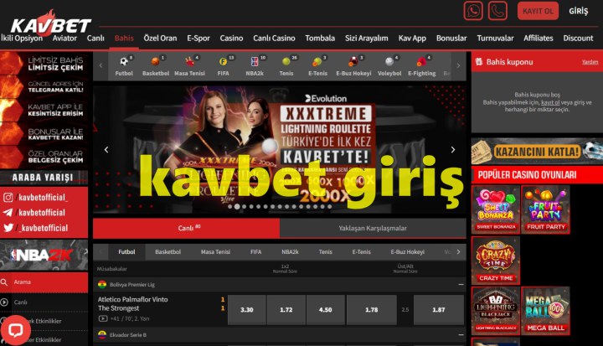The image size is (603, 346).
Task: Move the match list sport tabs right
Action: click(458, 251)
